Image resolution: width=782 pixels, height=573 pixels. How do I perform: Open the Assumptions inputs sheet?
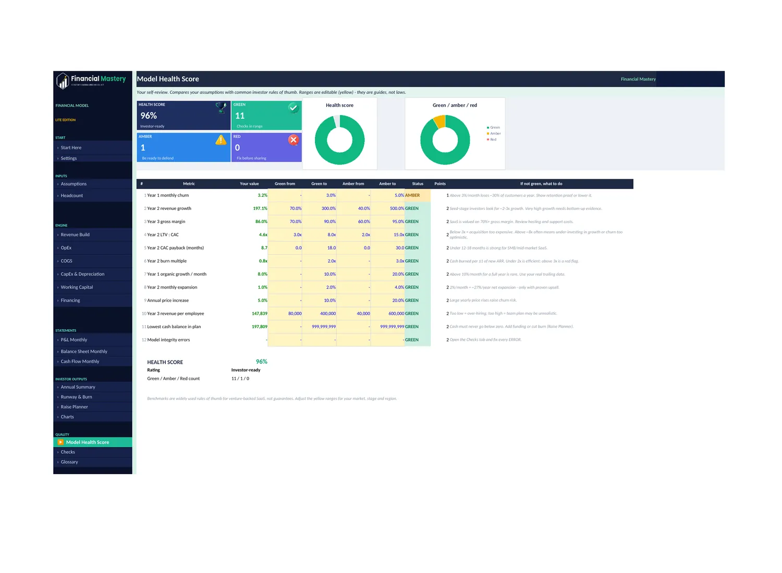point(93,184)
